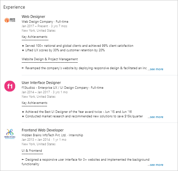This screenshot has width=178, height=171.
Task: Click the Served 100+ national clients line
Action: (x=78, y=46)
